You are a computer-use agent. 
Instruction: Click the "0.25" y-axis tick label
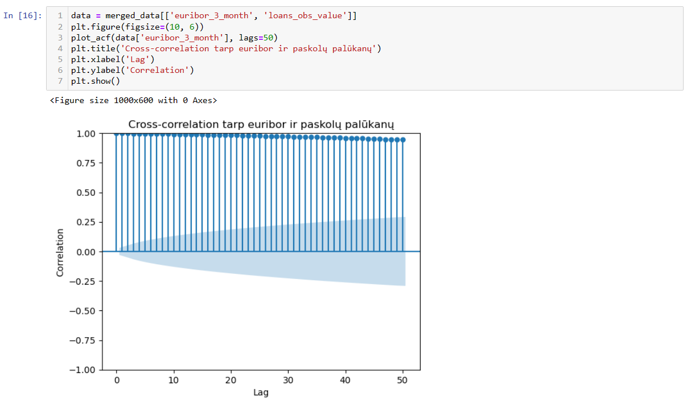87,222
